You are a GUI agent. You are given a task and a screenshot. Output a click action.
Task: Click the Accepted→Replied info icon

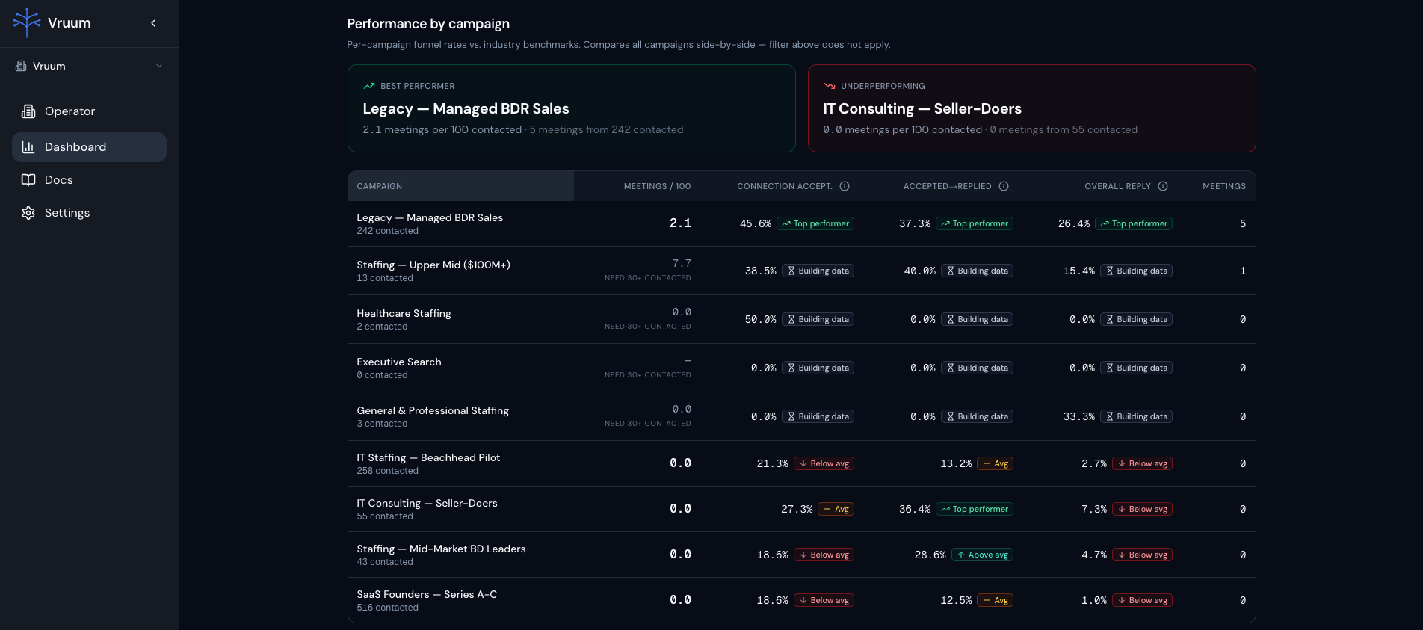point(1004,186)
